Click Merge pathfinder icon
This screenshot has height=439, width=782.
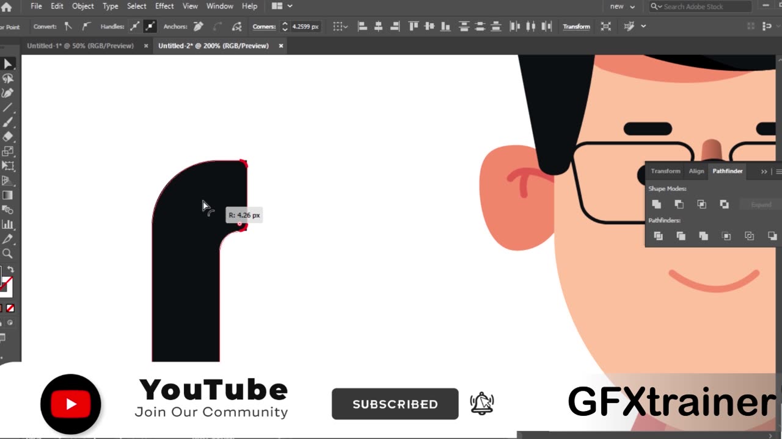click(x=704, y=236)
